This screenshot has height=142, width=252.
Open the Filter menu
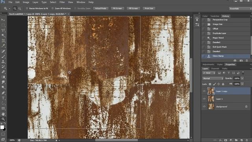click(x=62, y=2)
